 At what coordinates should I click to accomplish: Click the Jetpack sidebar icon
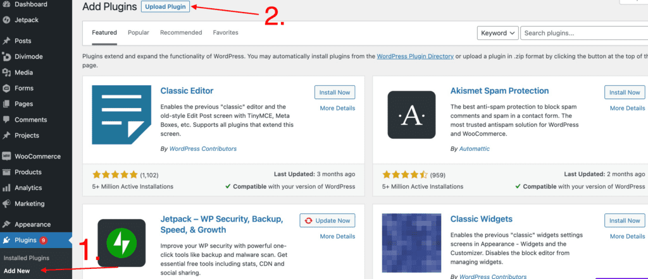(x=6, y=20)
